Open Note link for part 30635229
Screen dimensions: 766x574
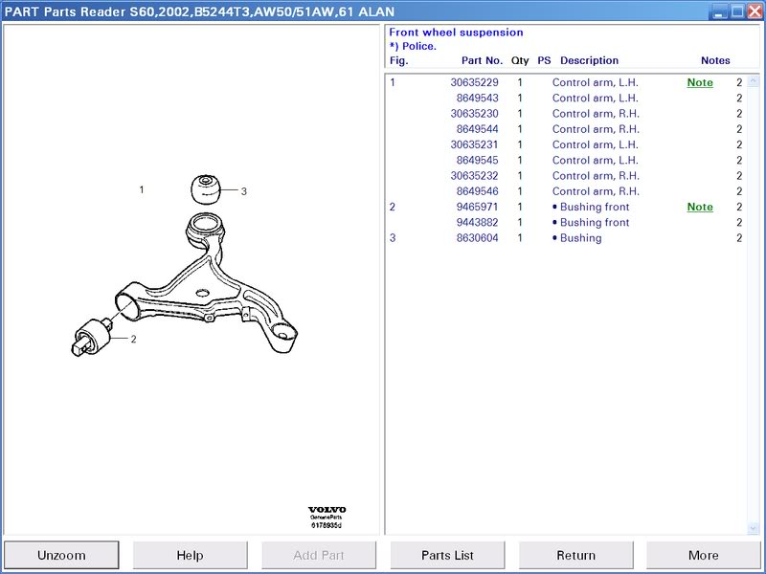point(700,82)
